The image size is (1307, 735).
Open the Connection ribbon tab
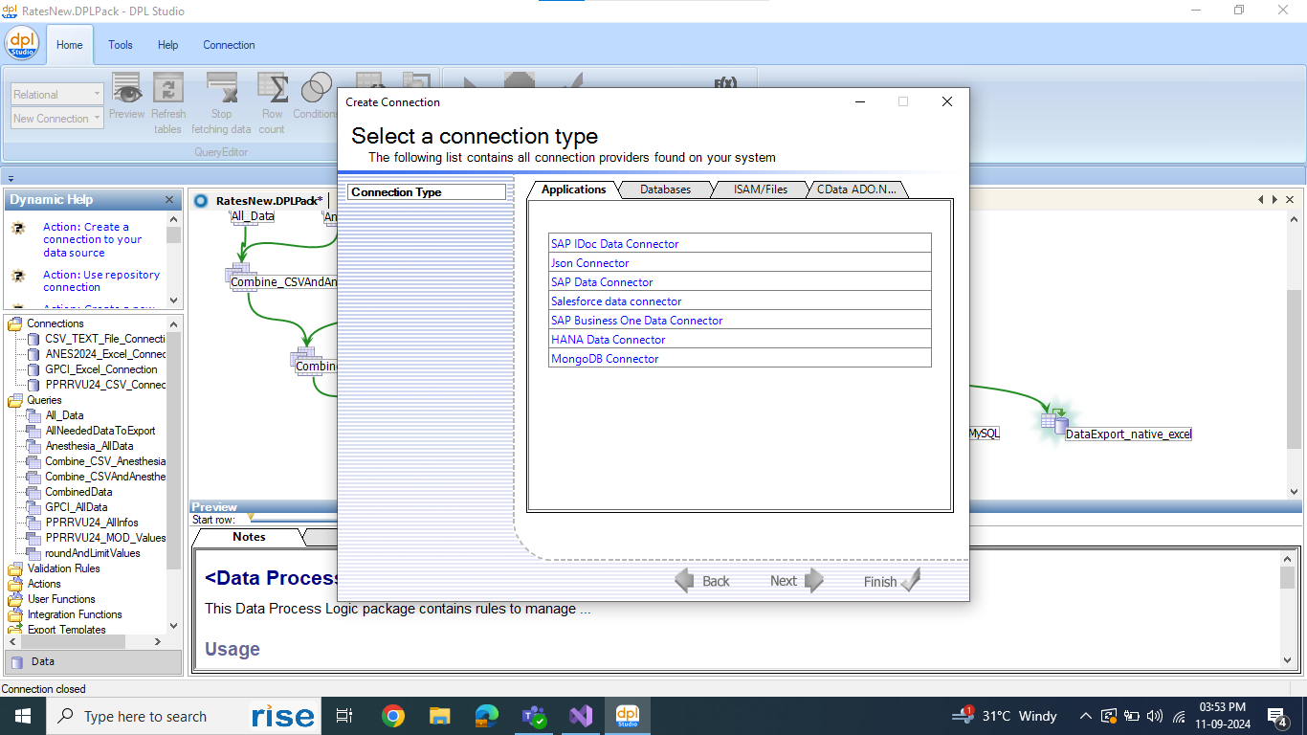click(229, 45)
